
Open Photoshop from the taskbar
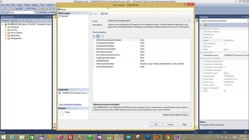[x=148, y=137]
